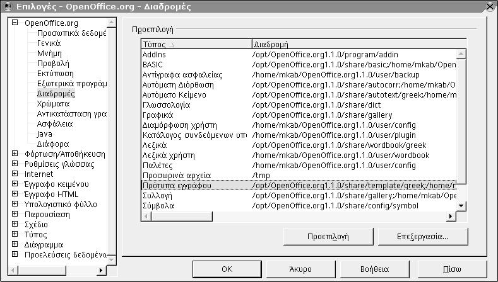
Task: Click options tree scroll-right arrow
Action: point(101,270)
